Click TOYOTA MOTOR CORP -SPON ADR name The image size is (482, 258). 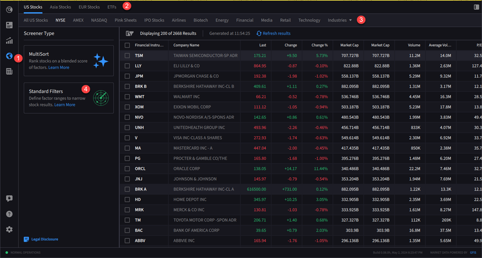click(205, 220)
